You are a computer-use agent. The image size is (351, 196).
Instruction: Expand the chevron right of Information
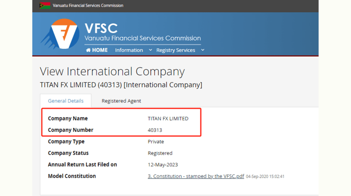[151, 50]
